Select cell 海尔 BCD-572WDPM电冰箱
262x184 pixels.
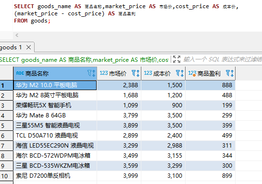click(55, 156)
